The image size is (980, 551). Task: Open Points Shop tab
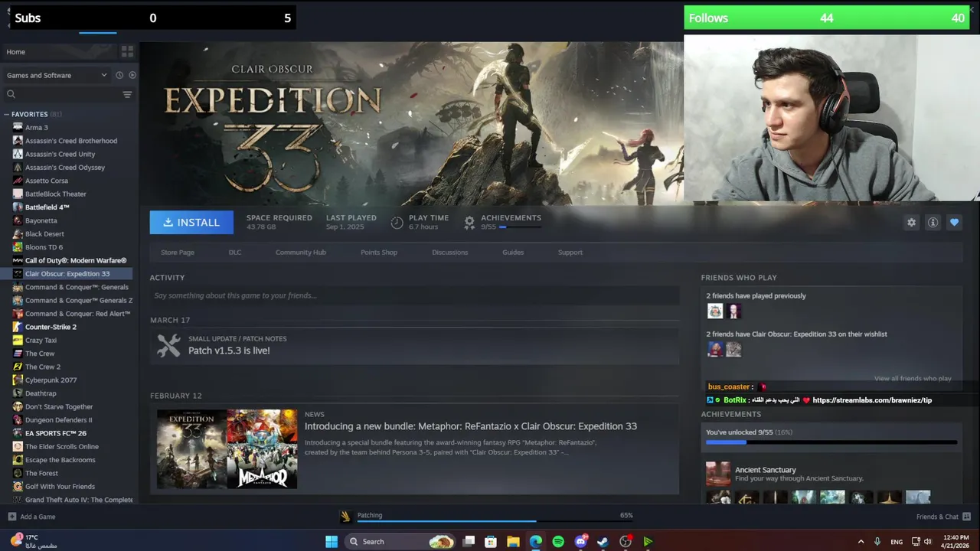[379, 252]
